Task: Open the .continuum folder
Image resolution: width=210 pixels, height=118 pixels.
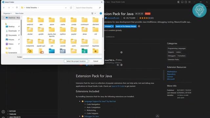Action: click(85, 21)
